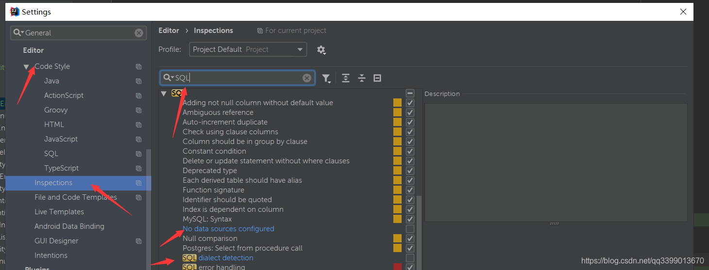Screen dimensions: 709x270
Task: Uncheck the Ambiguous reference inspection
Action: pyautogui.click(x=410, y=112)
